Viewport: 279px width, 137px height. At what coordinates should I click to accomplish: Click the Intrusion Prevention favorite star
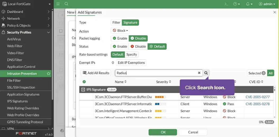click(48, 74)
